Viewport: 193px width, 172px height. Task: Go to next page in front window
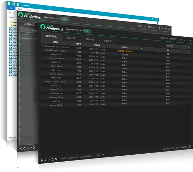point(53,160)
